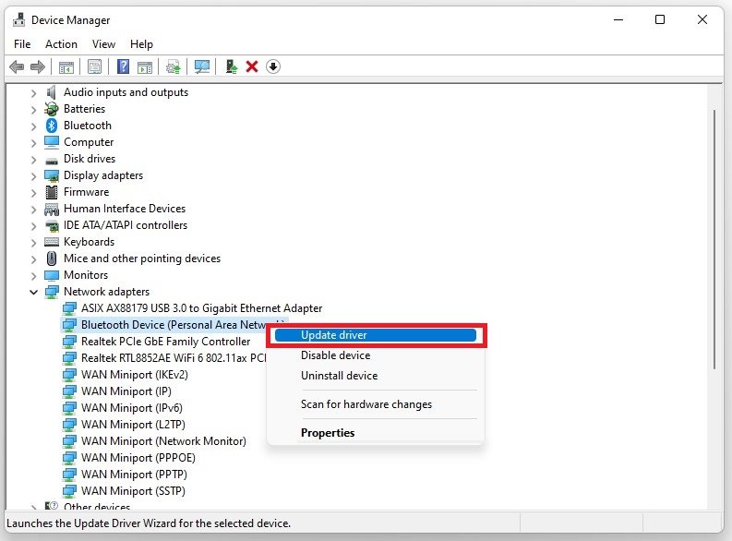Open the Action menu
Image resolution: width=732 pixels, height=541 pixels.
point(61,43)
